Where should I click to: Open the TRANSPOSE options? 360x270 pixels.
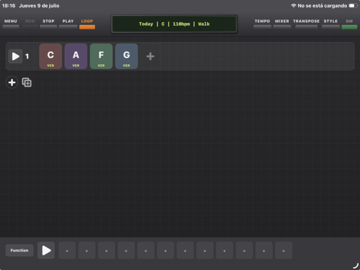click(306, 23)
